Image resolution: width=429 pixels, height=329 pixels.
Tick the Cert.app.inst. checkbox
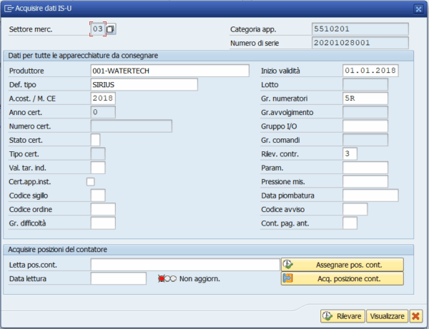pos(91,181)
